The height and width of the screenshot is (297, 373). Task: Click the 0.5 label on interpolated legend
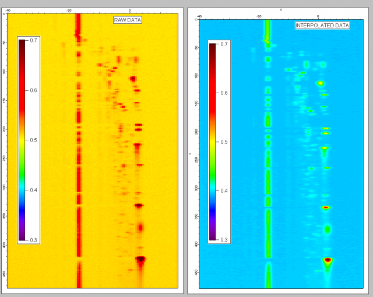(x=225, y=142)
